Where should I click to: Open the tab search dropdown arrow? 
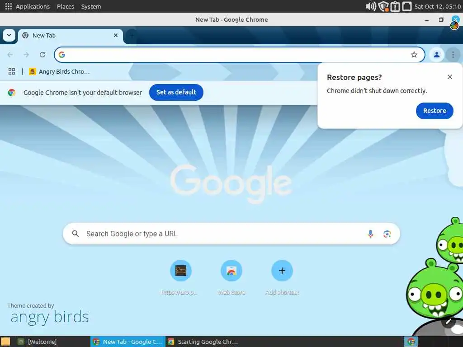9,35
